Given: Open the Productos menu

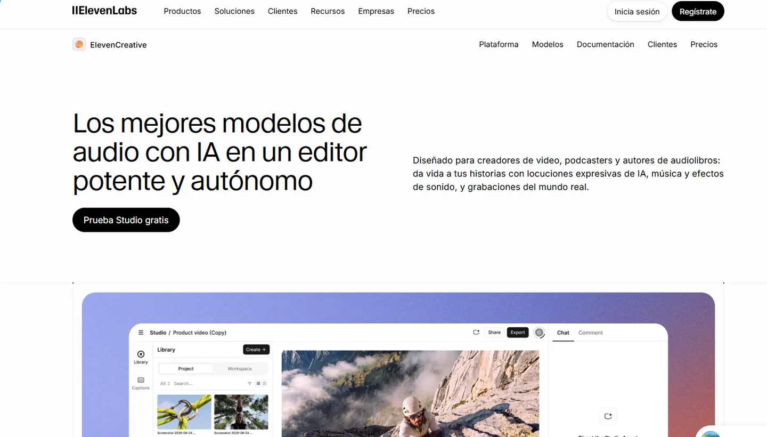Looking at the screenshot, I should 182,11.
